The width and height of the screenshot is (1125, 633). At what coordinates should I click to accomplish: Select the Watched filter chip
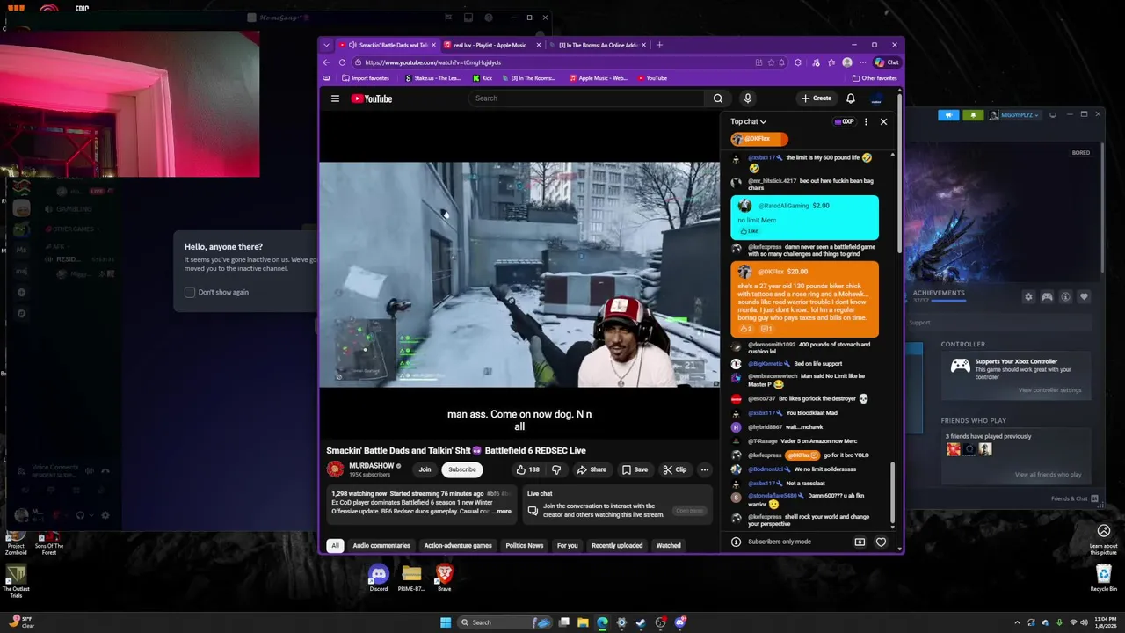coord(669,546)
